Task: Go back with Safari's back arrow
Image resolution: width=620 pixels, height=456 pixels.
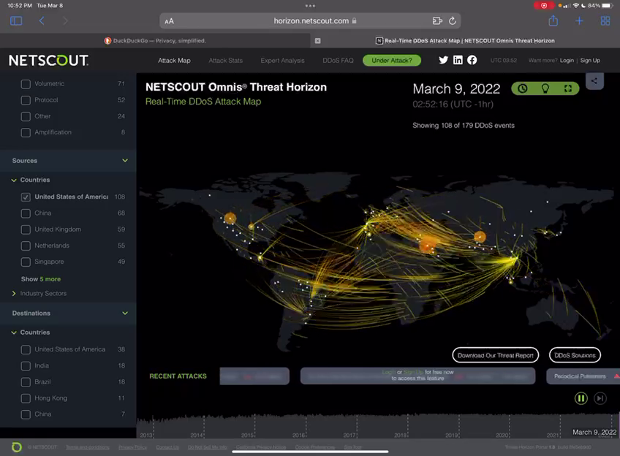Action: click(x=42, y=21)
